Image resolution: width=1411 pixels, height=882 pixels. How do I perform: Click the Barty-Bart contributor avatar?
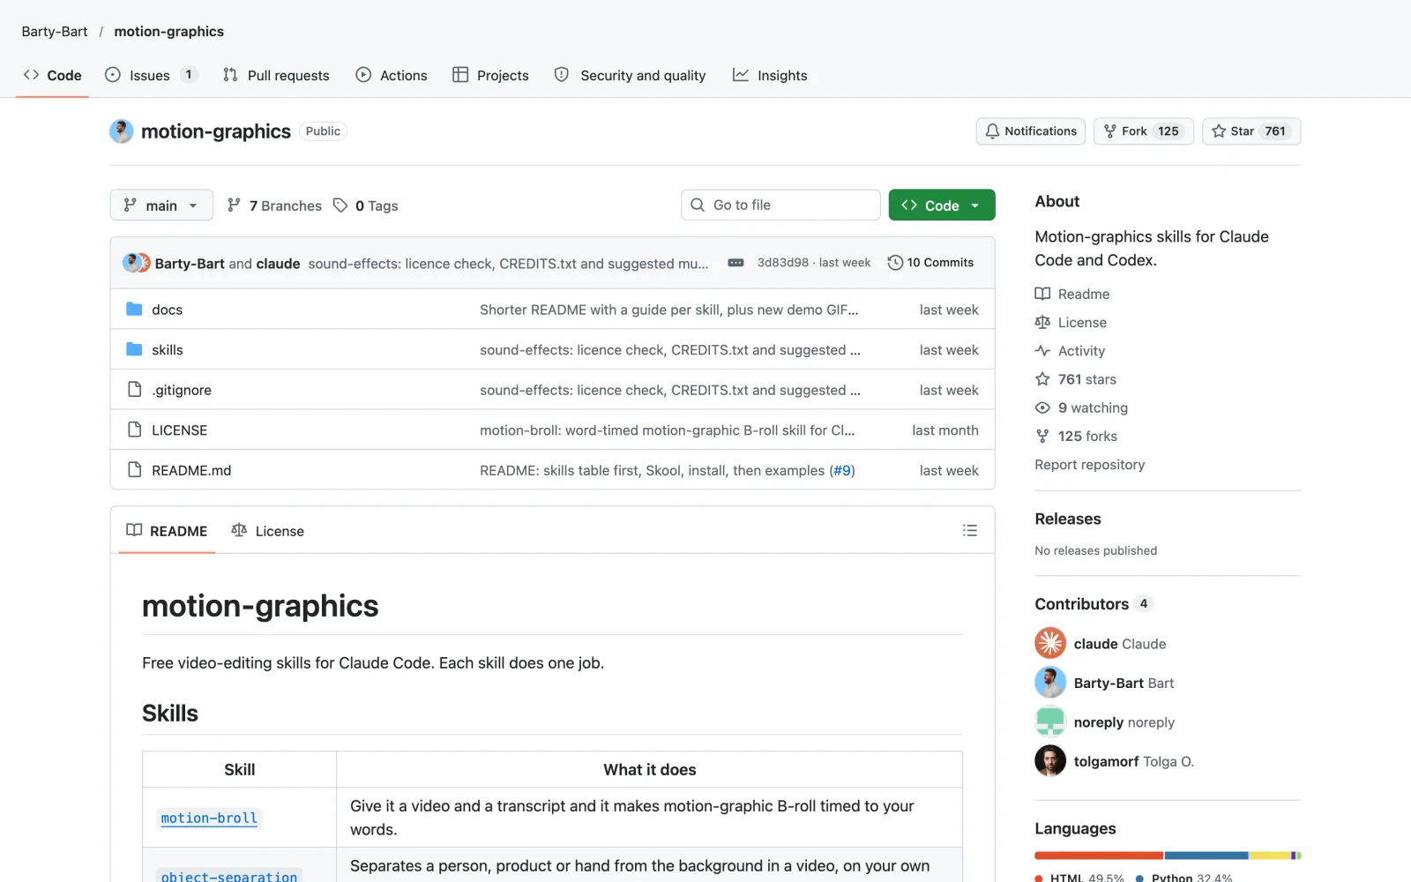click(x=1050, y=683)
